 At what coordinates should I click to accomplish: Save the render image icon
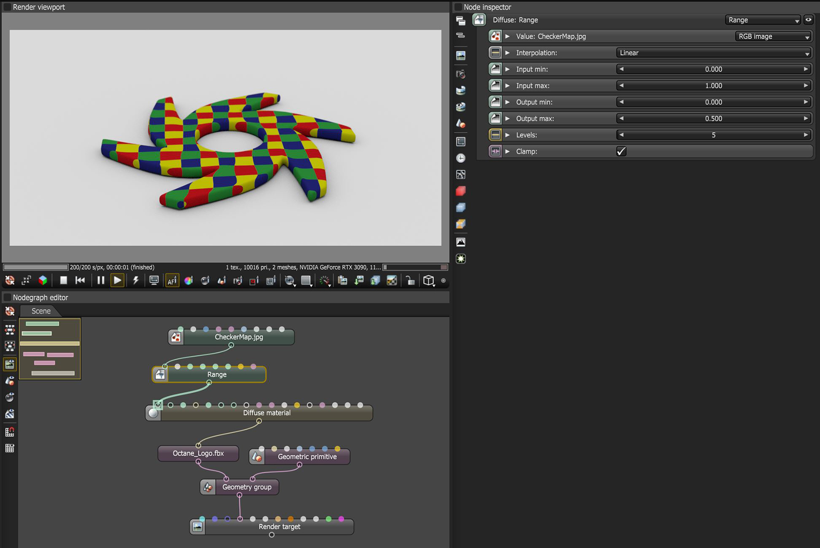tap(359, 280)
